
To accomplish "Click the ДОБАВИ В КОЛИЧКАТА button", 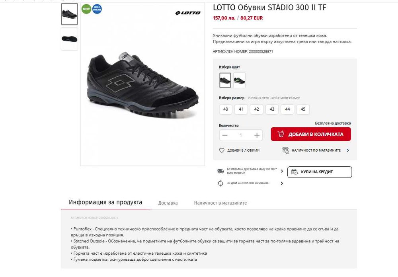I will (x=311, y=134).
